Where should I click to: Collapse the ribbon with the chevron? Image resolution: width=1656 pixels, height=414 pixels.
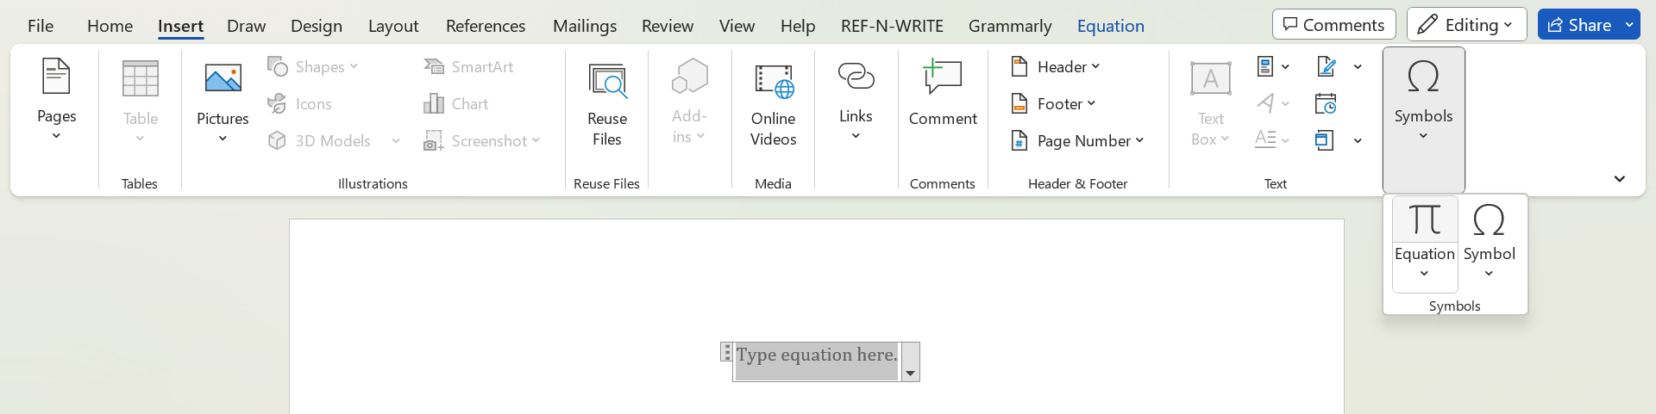[1619, 179]
